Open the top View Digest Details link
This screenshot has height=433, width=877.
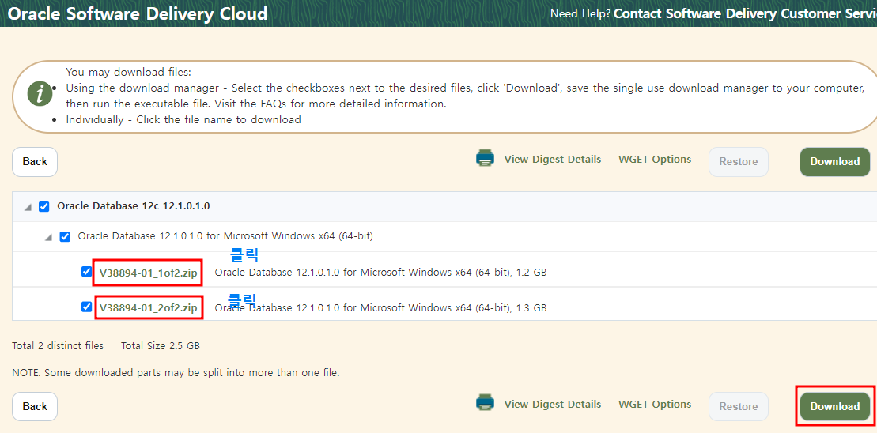pyautogui.click(x=553, y=160)
